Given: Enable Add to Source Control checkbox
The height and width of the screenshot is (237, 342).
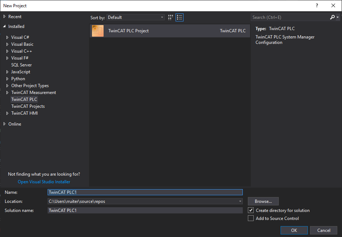Looking at the screenshot, I should tap(251, 218).
